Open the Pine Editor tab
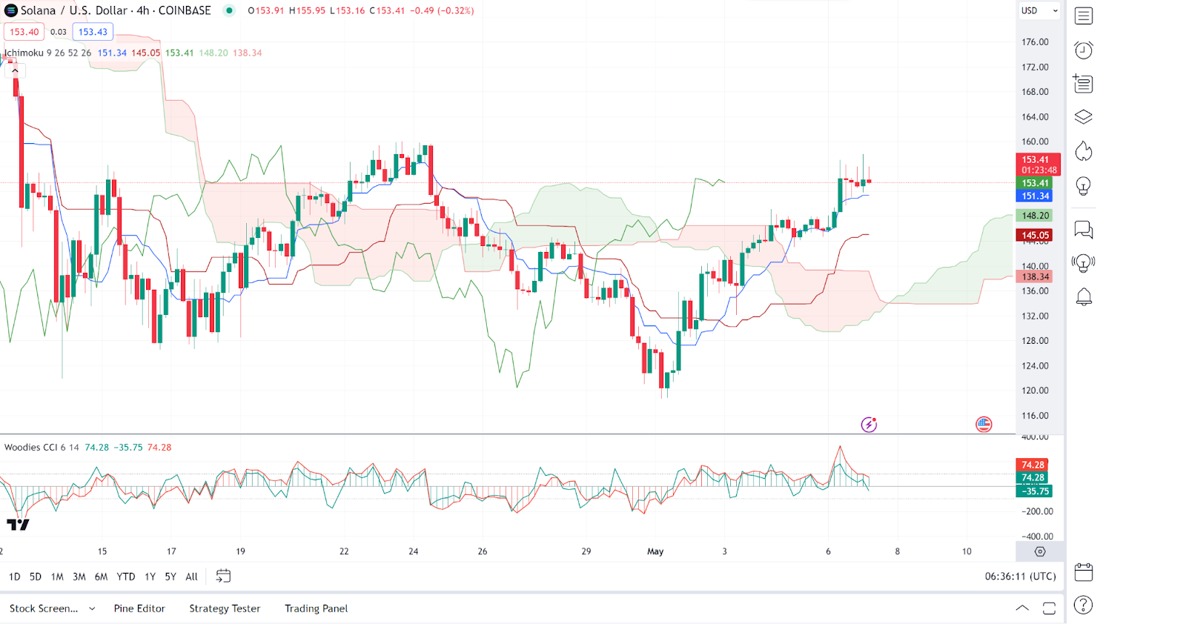 pos(139,608)
